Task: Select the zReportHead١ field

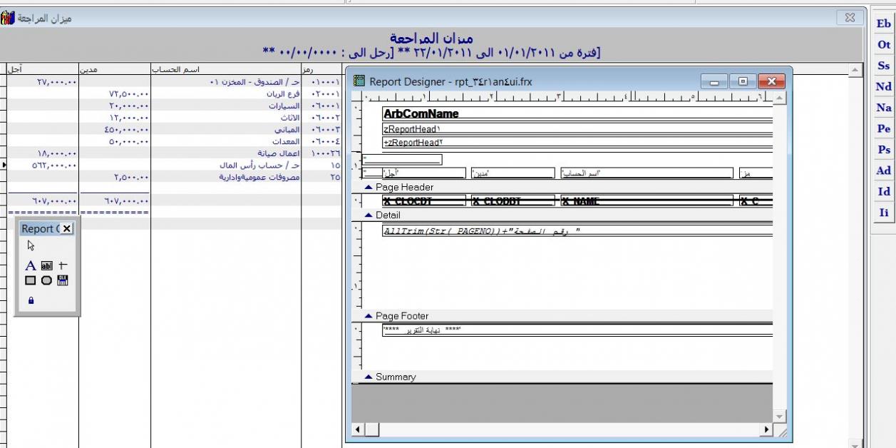Action: coord(578,129)
